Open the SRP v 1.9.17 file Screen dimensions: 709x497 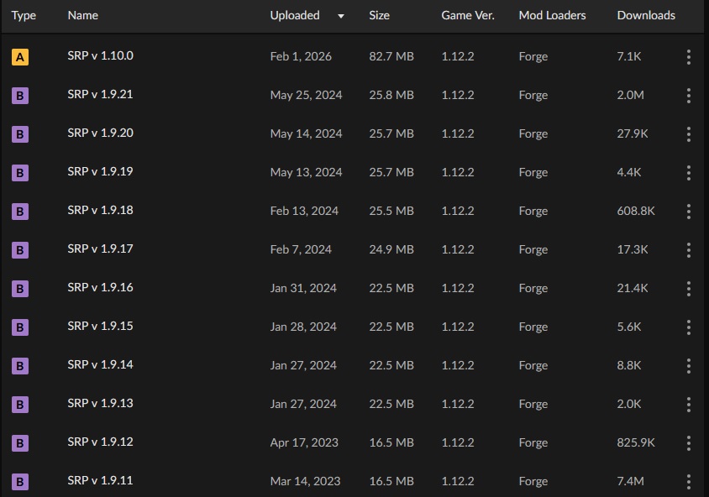tap(100, 248)
